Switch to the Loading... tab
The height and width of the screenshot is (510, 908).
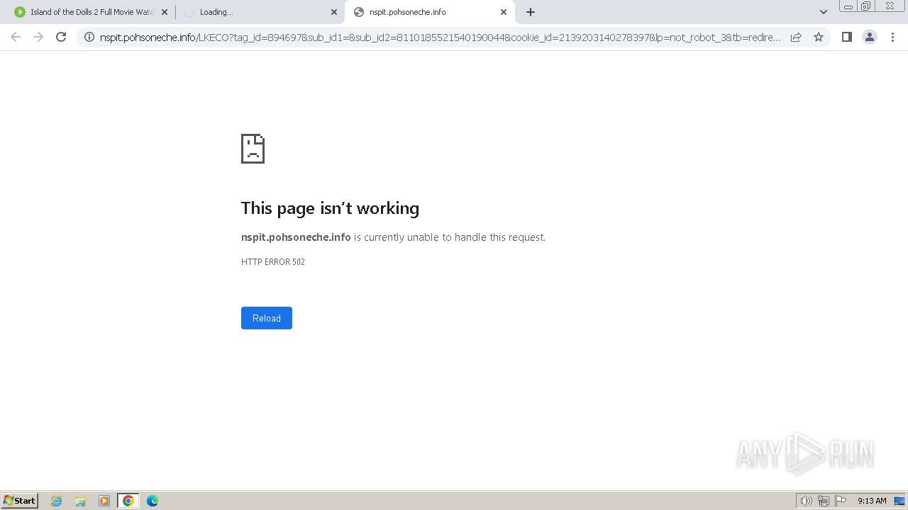pyautogui.click(x=260, y=12)
